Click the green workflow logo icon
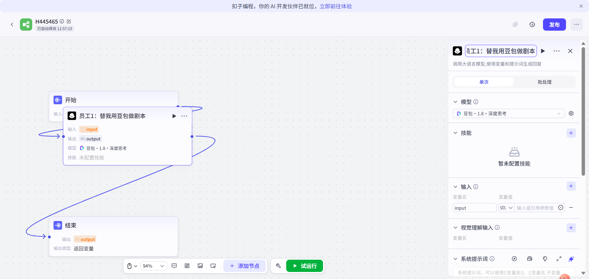589x279 pixels. 26,25
